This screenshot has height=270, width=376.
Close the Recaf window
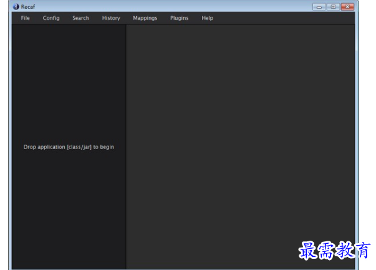pos(348,6)
